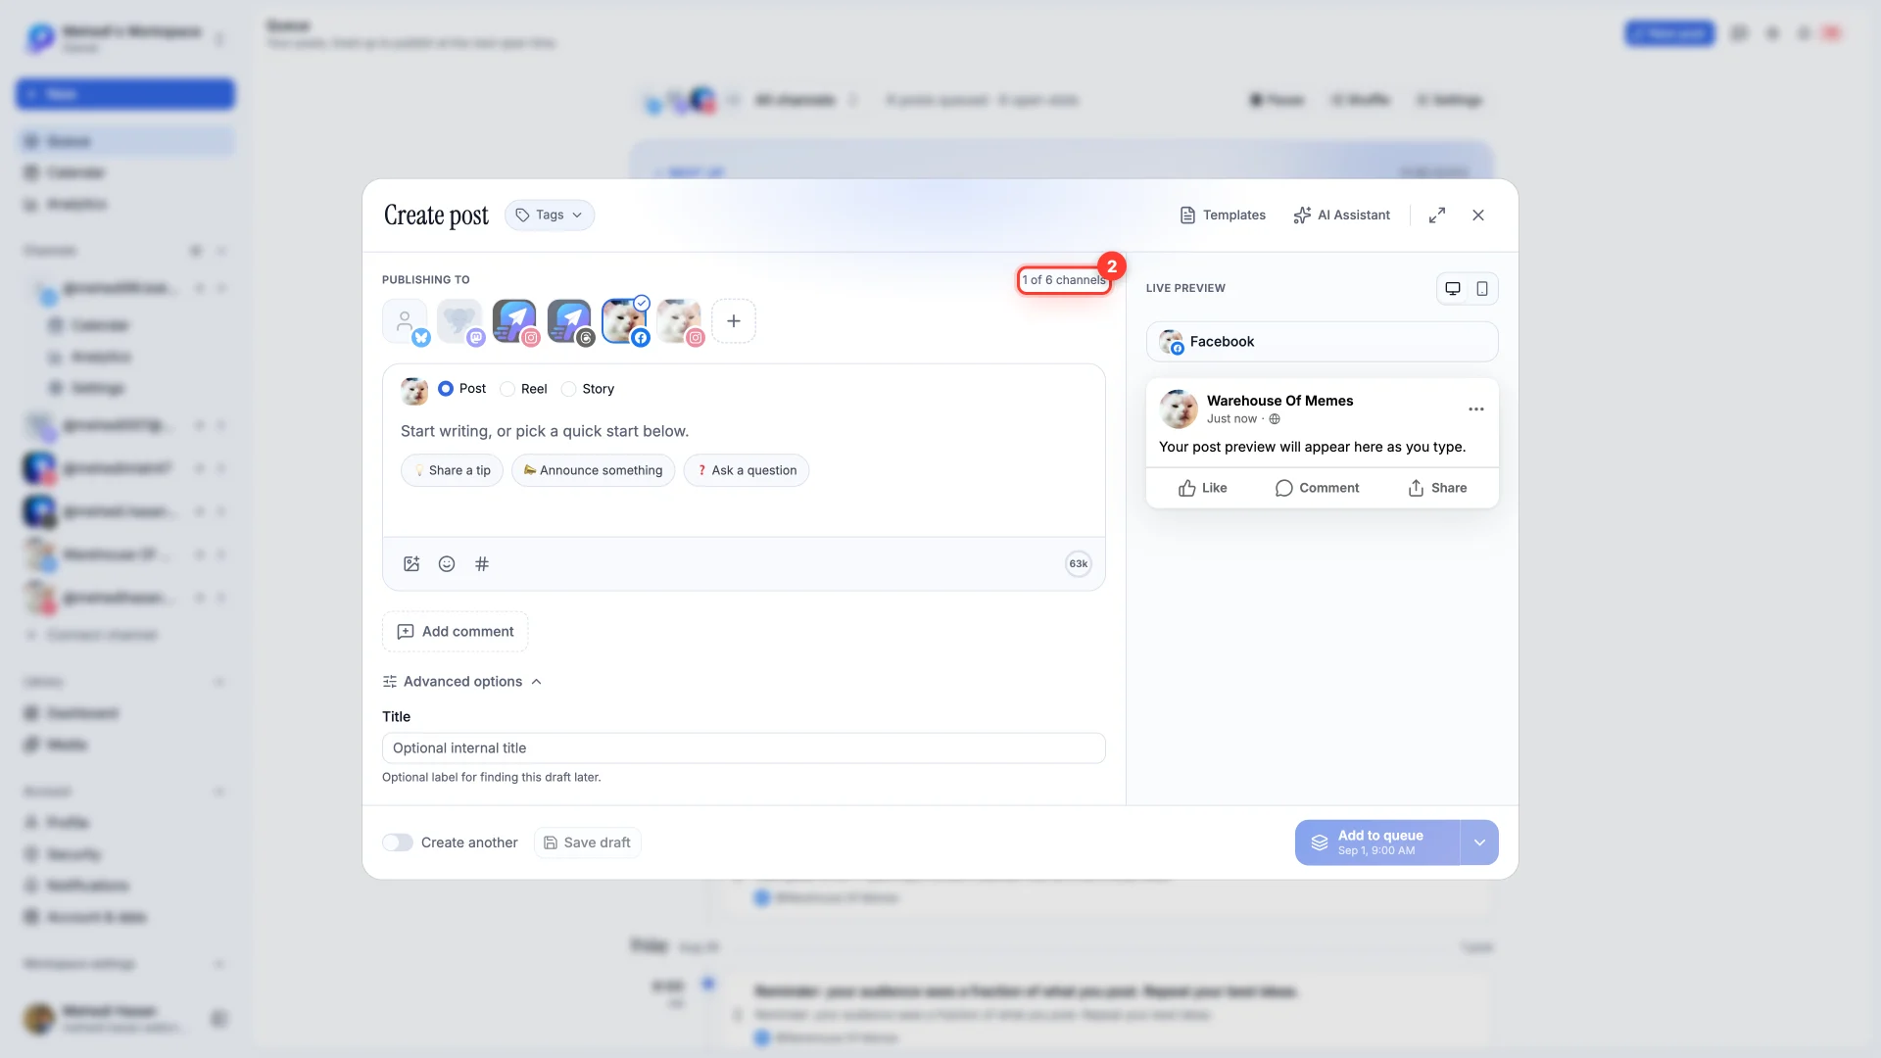Switch live preview to desktop view
Screen dimensions: 1881x1058
pos(1453,289)
